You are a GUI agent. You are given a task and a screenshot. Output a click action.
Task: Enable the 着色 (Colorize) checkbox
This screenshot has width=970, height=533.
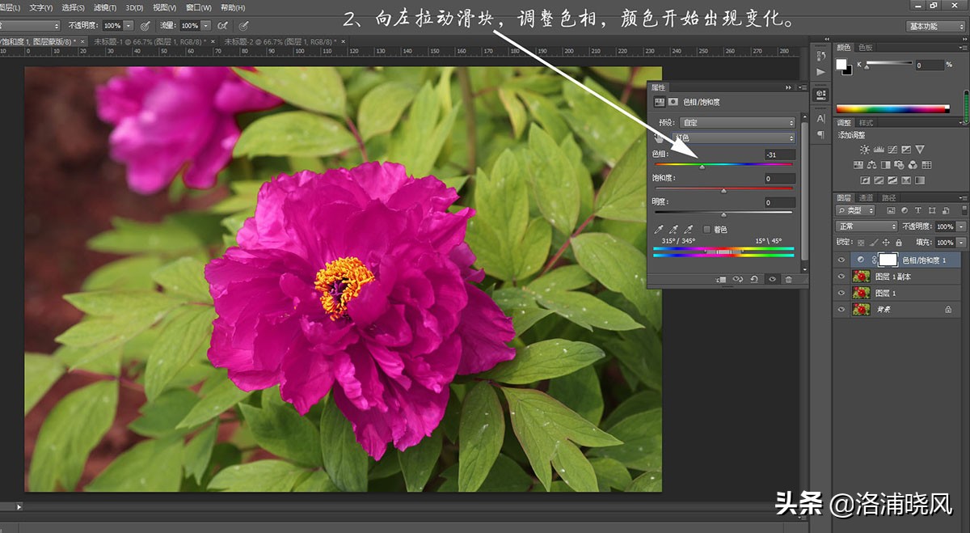click(707, 230)
